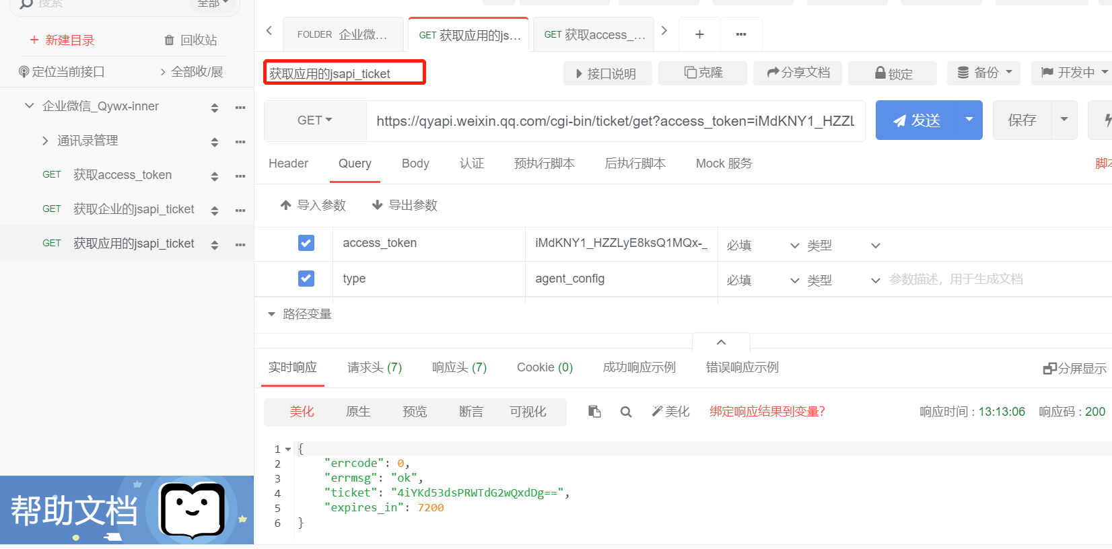The width and height of the screenshot is (1112, 549).
Task: Add a new tab with plus button
Action: [700, 34]
